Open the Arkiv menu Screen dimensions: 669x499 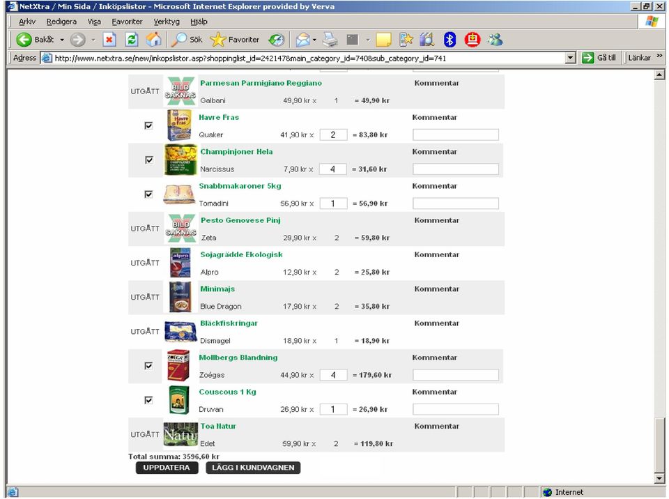pos(27,22)
